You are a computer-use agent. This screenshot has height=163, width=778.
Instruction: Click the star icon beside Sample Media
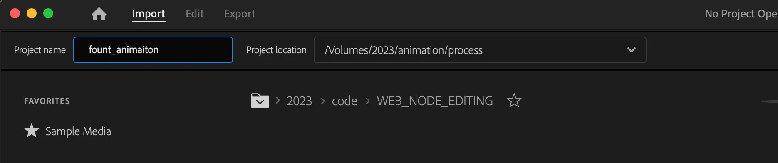(32, 131)
